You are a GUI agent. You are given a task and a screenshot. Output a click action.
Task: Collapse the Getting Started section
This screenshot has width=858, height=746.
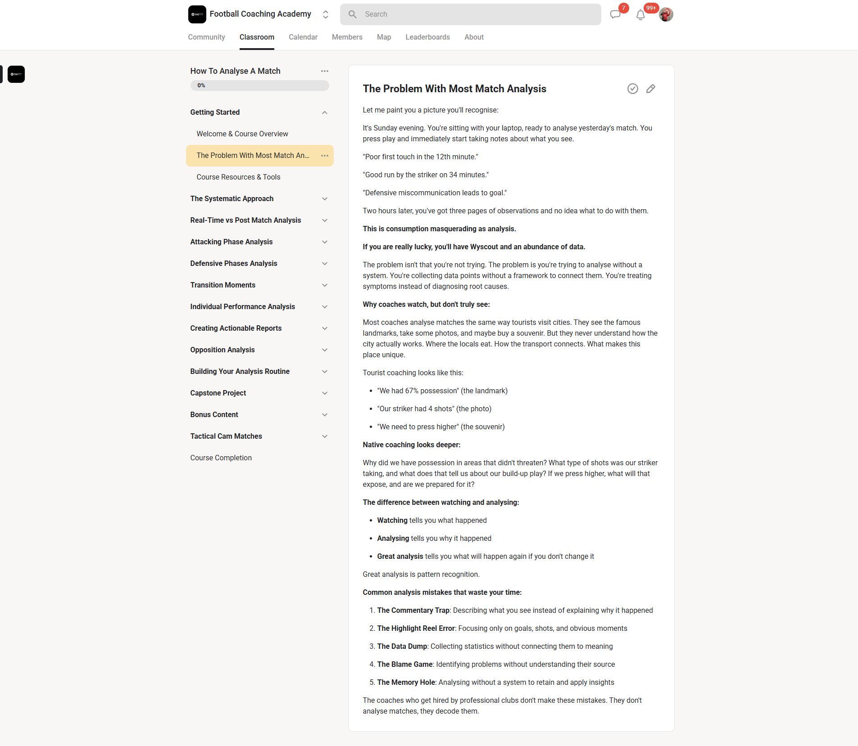click(324, 112)
